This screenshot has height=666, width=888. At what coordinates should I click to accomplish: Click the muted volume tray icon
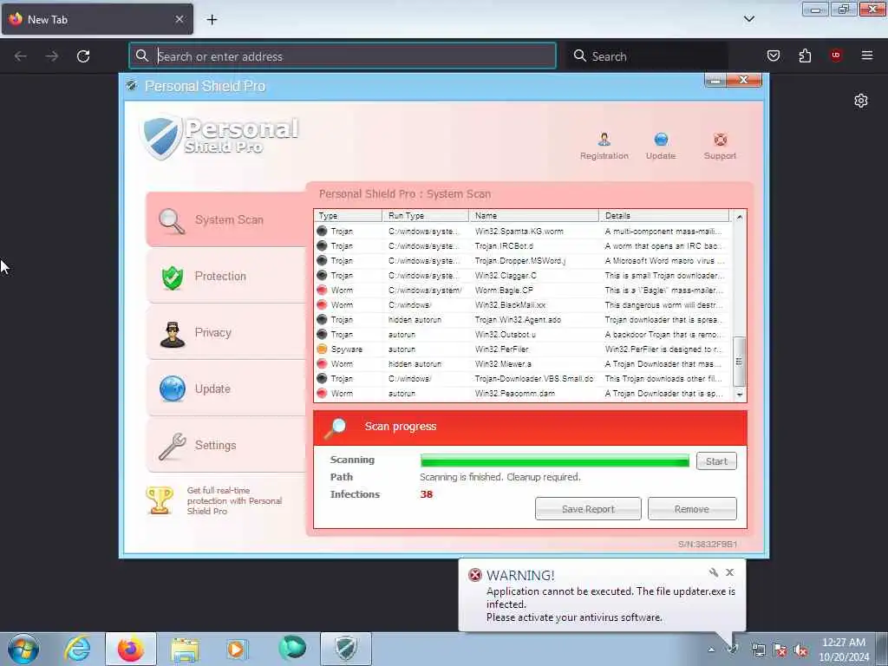[800, 650]
